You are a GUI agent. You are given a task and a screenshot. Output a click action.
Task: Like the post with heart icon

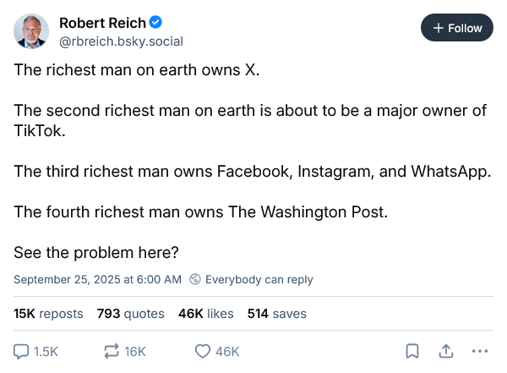tap(202, 351)
